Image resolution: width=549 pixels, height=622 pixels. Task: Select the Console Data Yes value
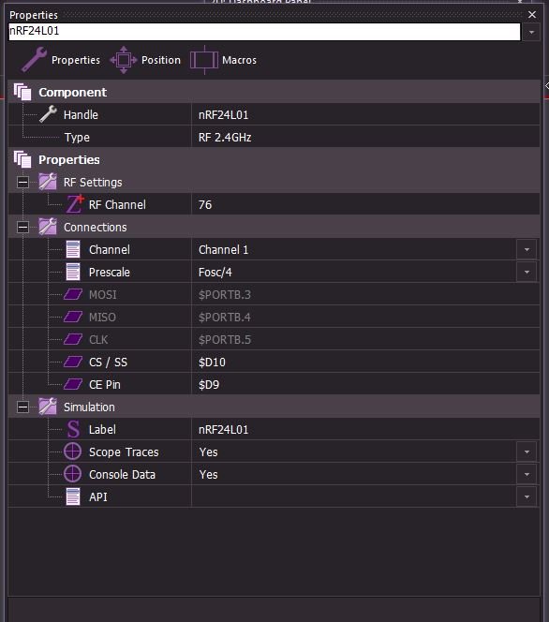tap(208, 474)
